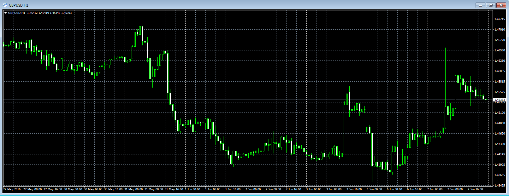Viewport: 509px width, 196px height.
Task: Click the GBPUSD,H1 window title text
Action: pyautogui.click(x=18, y=5)
